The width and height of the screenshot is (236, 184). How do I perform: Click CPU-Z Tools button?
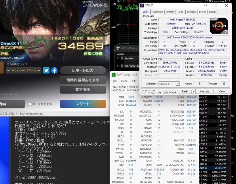pyautogui.click(x=185, y=91)
